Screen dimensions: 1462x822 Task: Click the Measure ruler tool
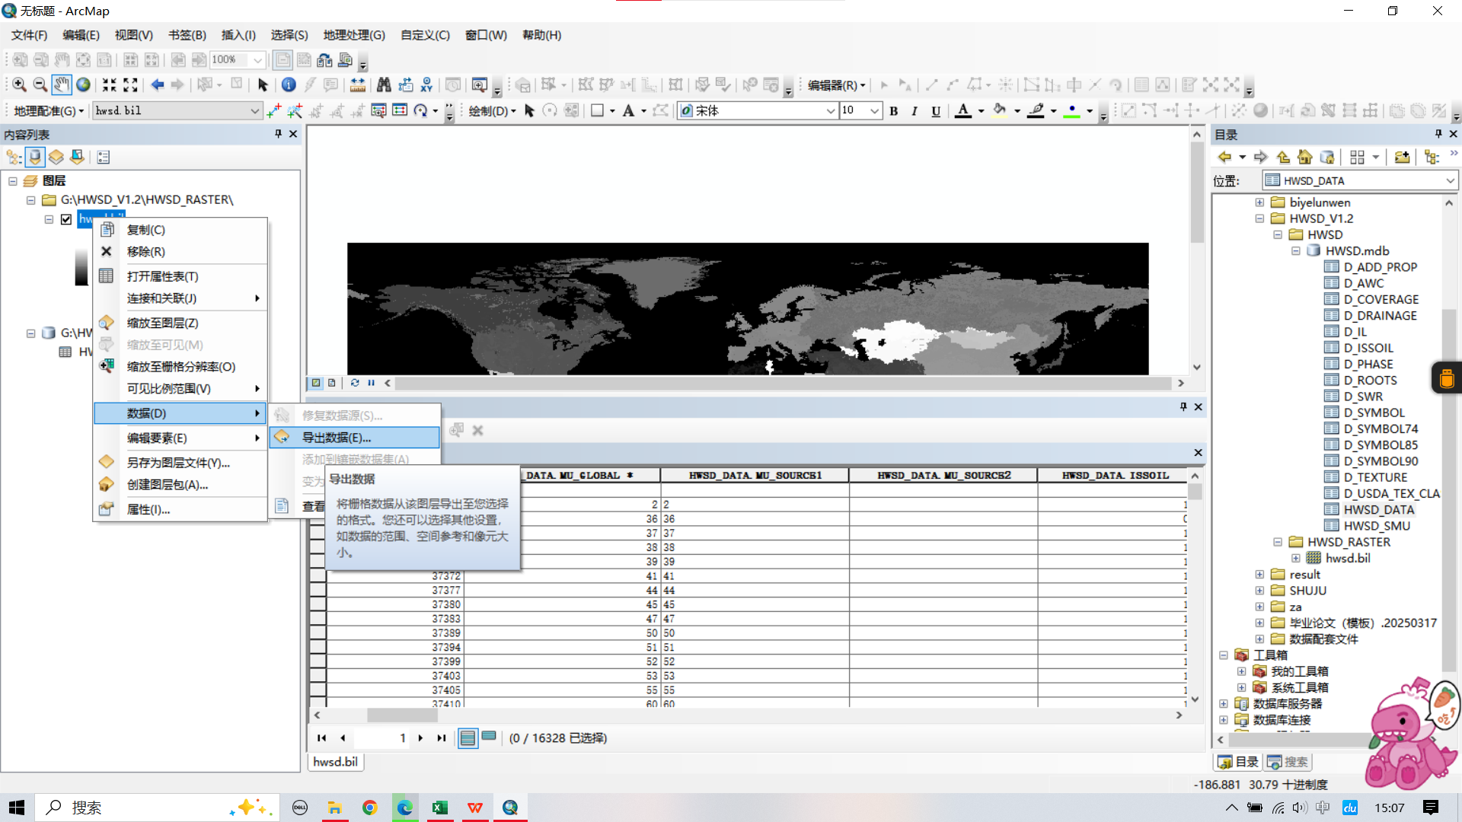pyautogui.click(x=357, y=84)
